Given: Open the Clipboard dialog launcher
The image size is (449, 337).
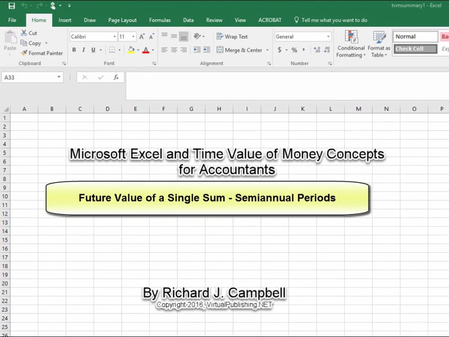Looking at the screenshot, I should [64, 64].
